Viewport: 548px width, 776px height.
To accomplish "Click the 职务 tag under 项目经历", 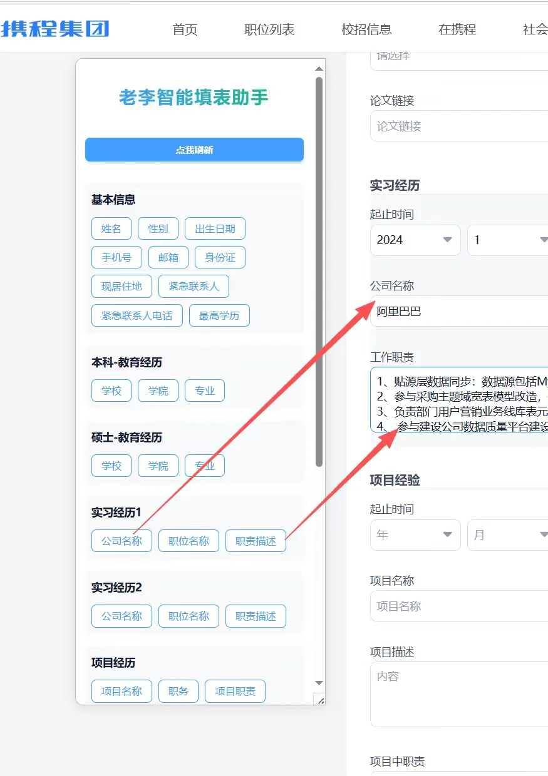I will 178,691.
